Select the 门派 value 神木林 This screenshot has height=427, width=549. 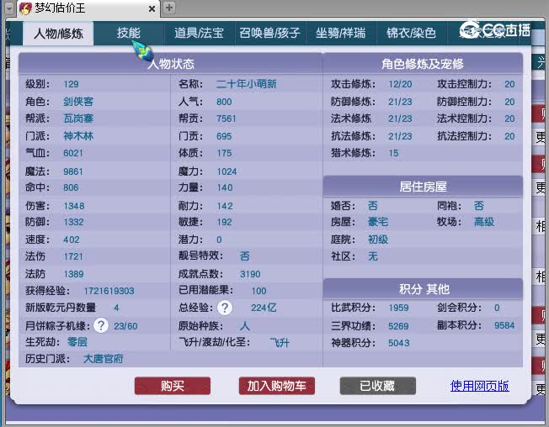point(78,136)
